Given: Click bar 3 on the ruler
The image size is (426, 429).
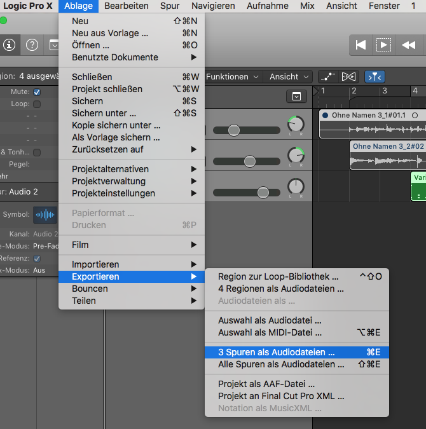Looking at the screenshot, I should tap(385, 90).
